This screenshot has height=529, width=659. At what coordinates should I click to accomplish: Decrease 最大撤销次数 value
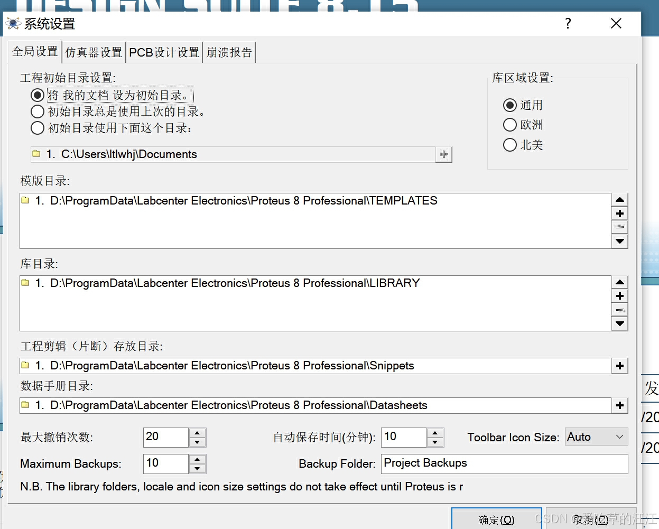tap(197, 442)
